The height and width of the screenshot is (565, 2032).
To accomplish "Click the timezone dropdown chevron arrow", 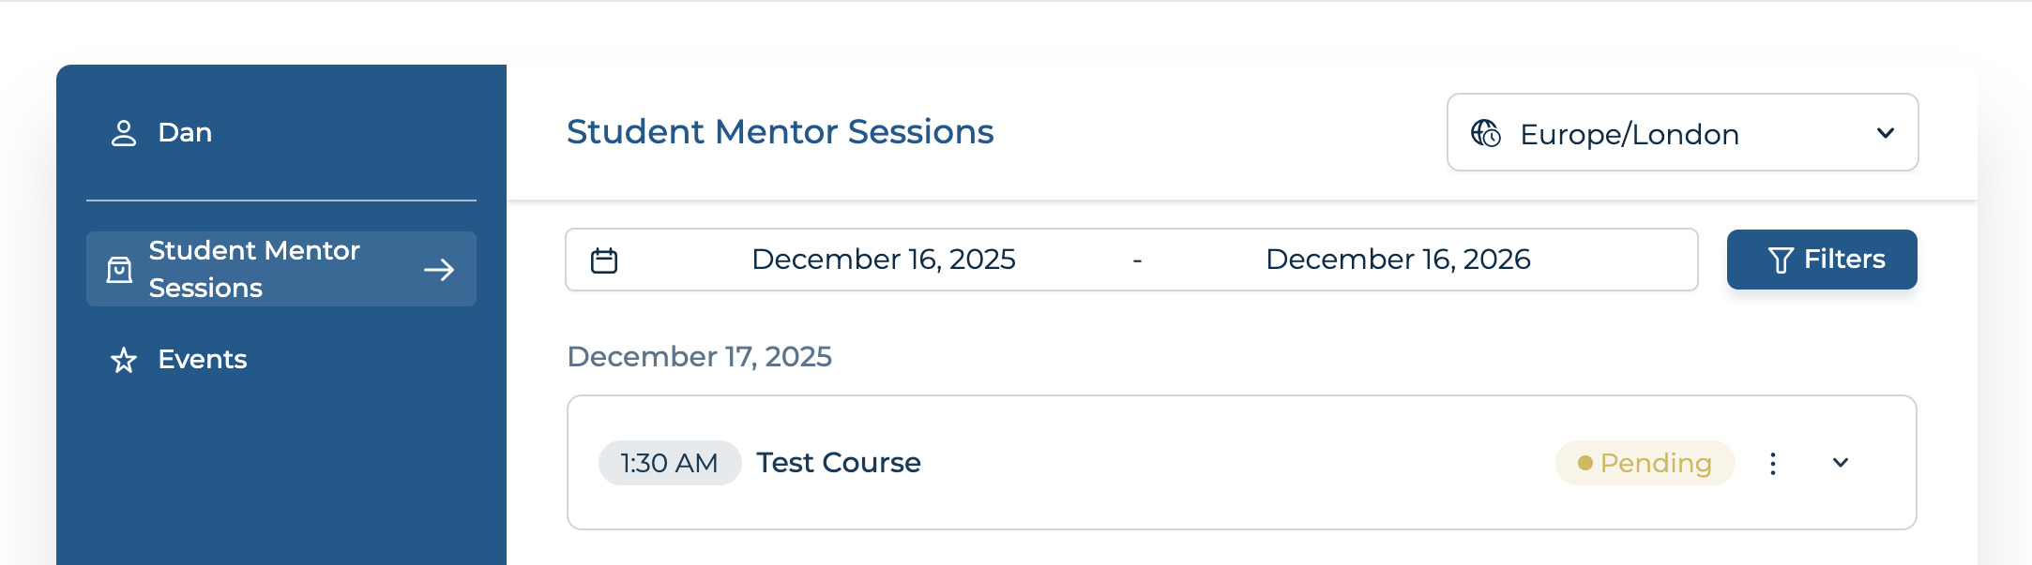I will (x=1886, y=133).
